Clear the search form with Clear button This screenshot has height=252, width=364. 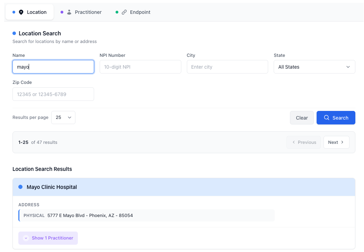302,118
